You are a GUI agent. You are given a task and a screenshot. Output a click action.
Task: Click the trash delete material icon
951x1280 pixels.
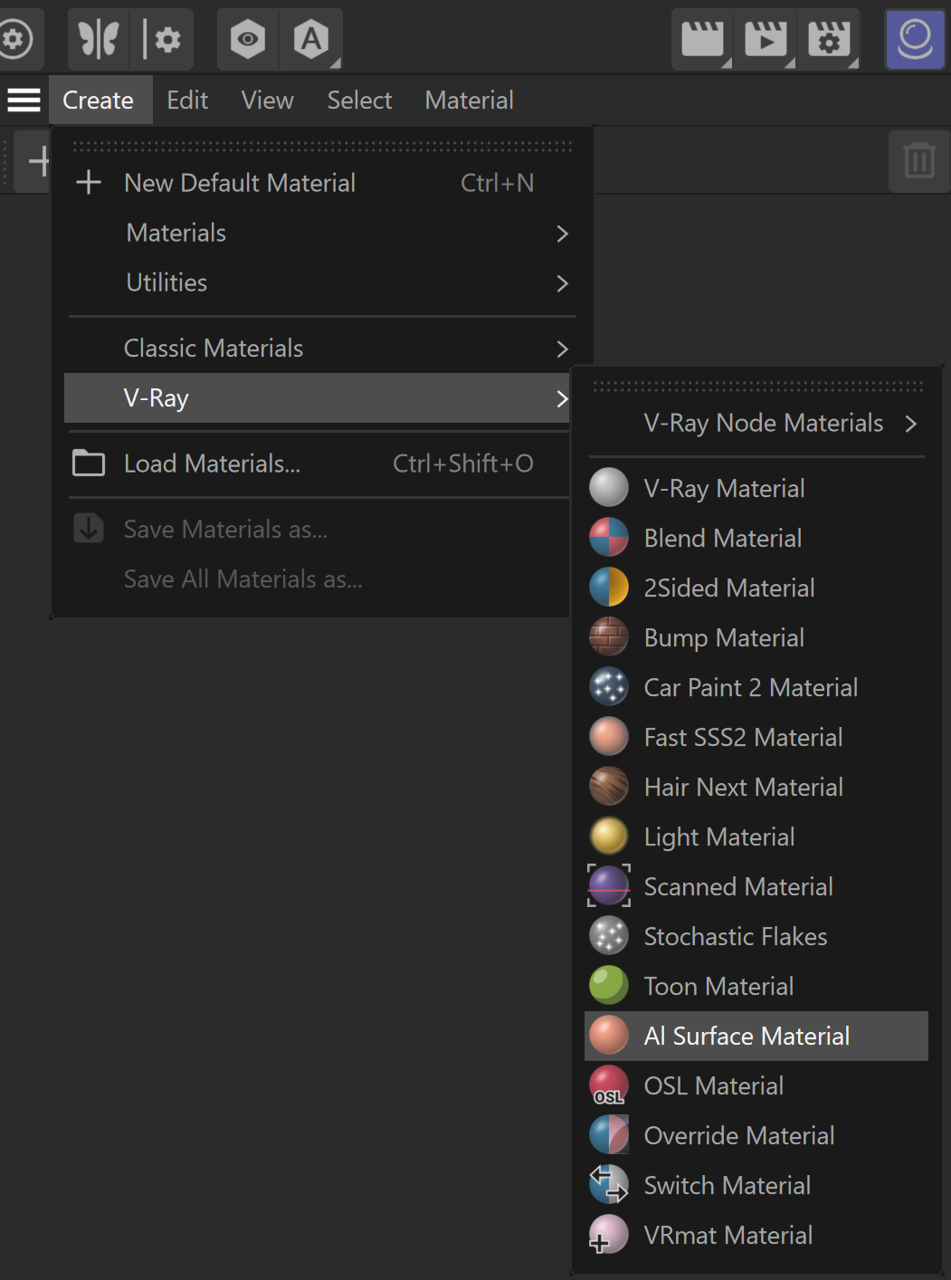click(x=918, y=161)
